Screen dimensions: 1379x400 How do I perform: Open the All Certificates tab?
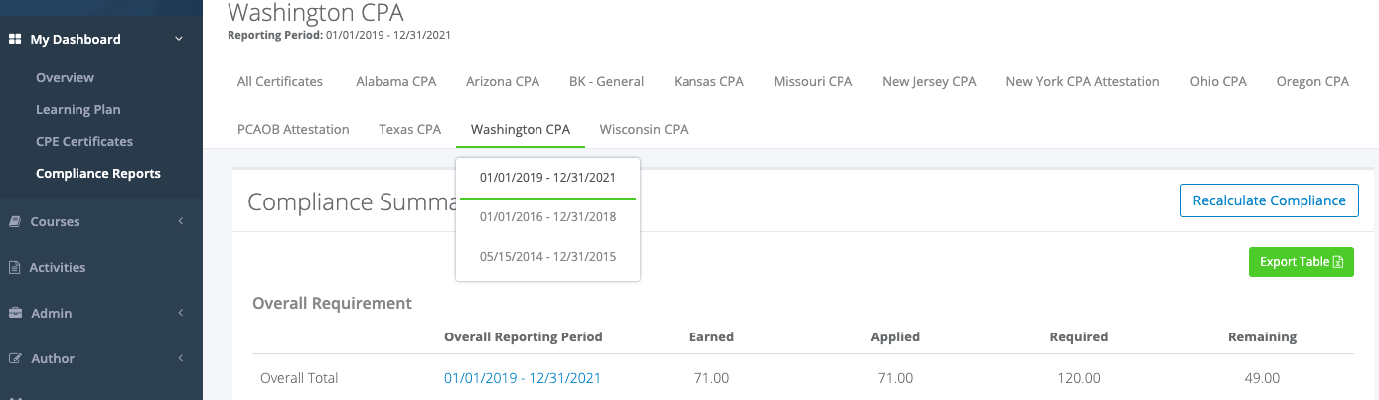click(x=280, y=82)
